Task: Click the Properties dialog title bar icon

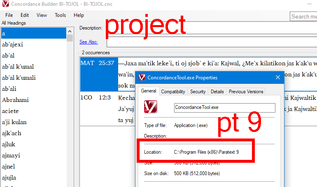Action: point(142,77)
